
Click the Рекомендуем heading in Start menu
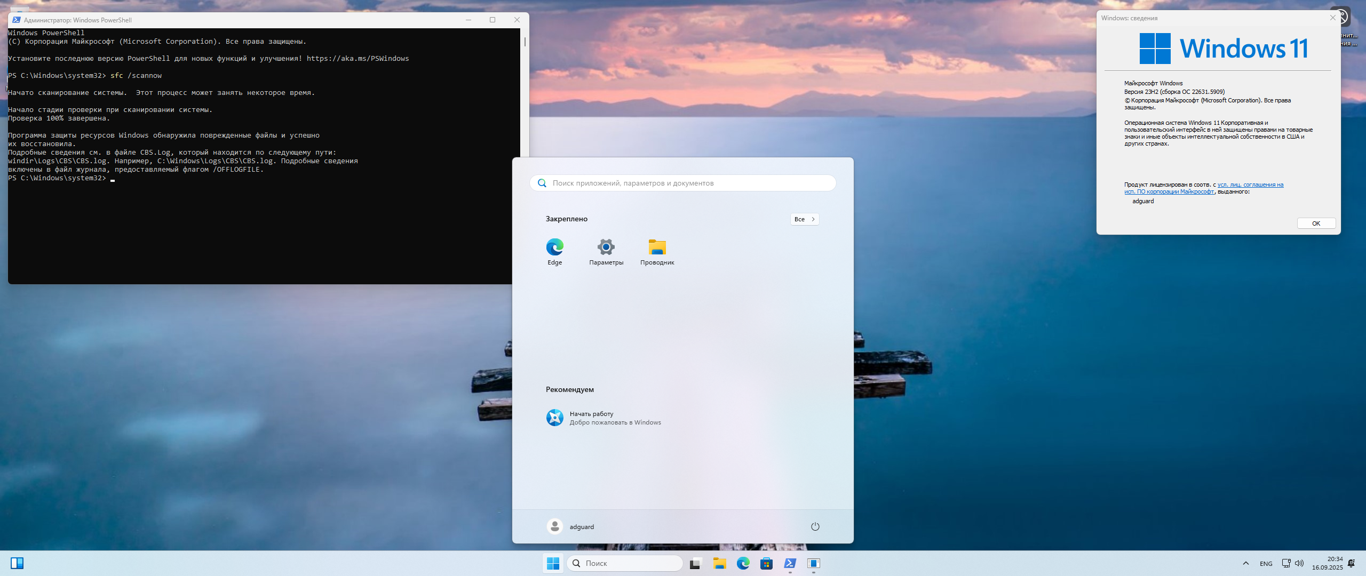(x=569, y=389)
